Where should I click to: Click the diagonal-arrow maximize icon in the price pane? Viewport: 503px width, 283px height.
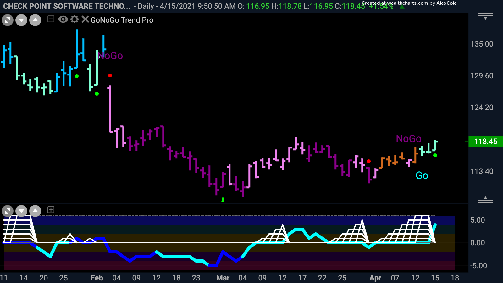tap(8, 20)
